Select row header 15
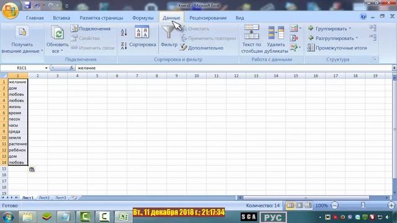Viewport: 397px width, 223px height. (4, 168)
